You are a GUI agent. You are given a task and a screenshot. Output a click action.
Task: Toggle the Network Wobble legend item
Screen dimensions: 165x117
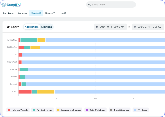18,110
